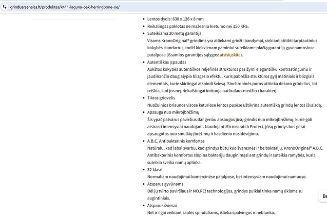Open the site information icon in address bar
Viewport: 327px width, 218px height.
pos(5,7)
